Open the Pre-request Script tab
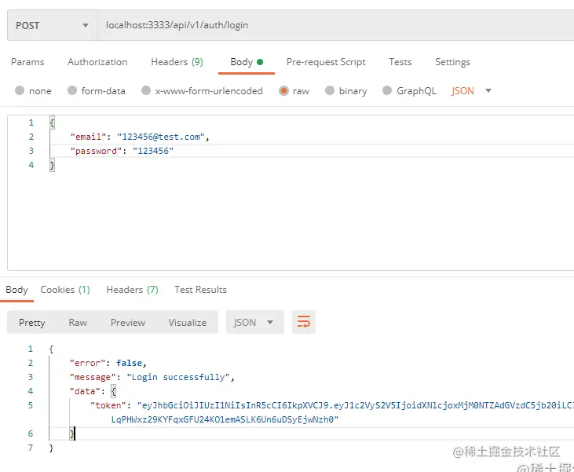 pos(326,62)
